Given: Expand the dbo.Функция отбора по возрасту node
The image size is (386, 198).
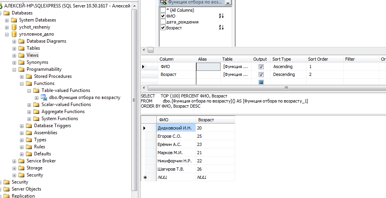Looking at the screenshot, I should (x=36, y=98).
